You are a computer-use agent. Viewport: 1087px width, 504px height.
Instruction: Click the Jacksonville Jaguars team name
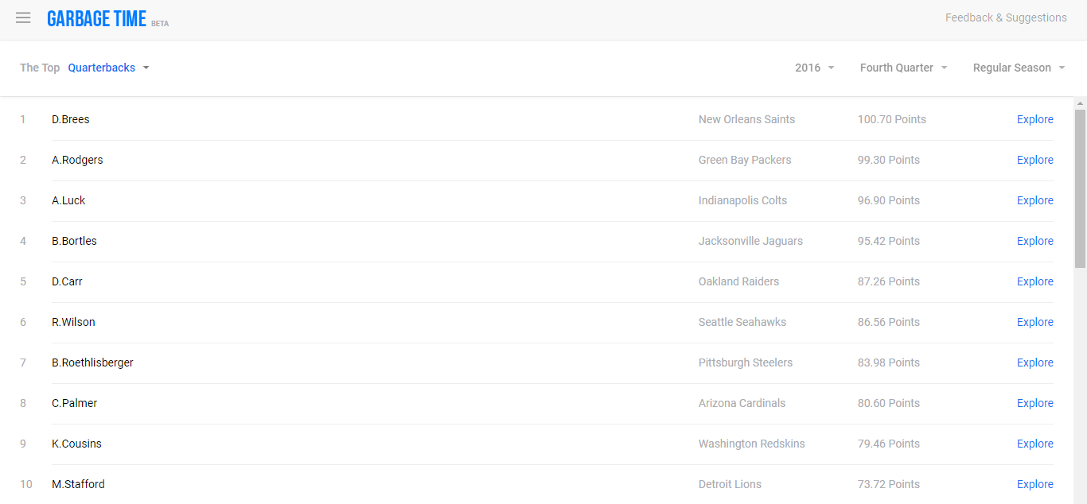[x=750, y=241]
